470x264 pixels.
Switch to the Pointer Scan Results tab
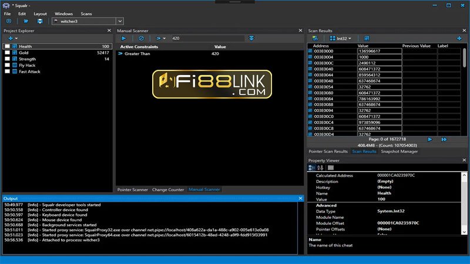pos(328,151)
